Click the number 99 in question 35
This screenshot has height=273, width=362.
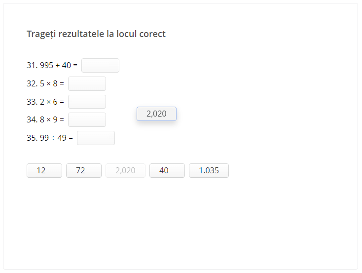(44, 138)
